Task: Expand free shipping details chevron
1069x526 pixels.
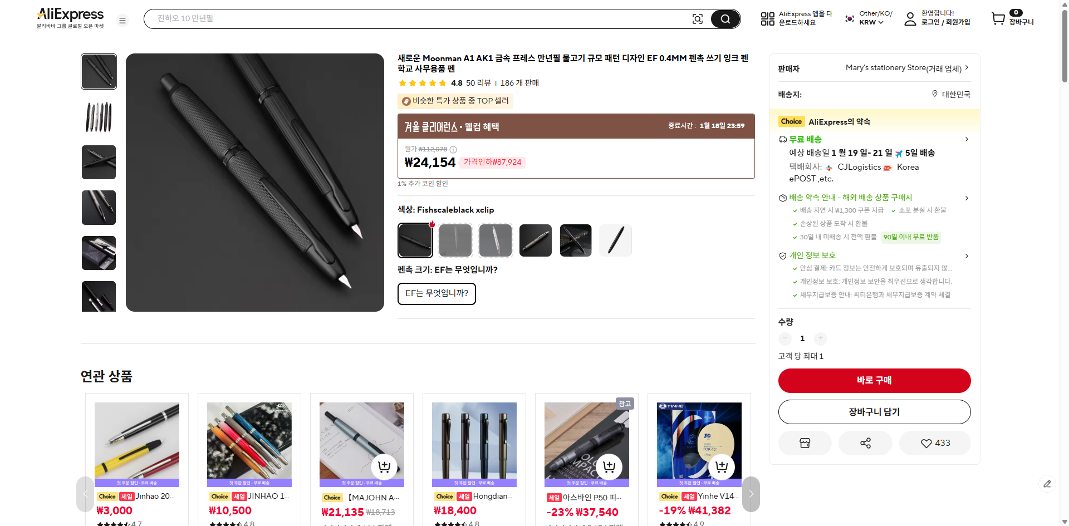Action: coord(967,139)
